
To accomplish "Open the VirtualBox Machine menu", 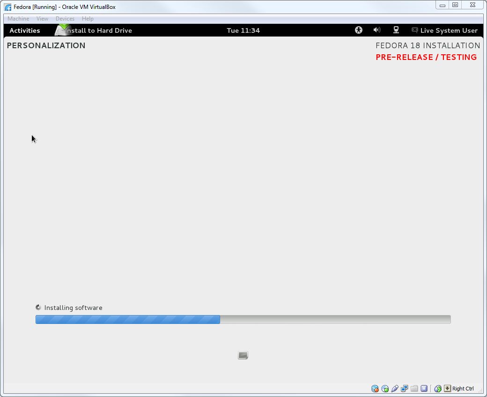I will (18, 19).
